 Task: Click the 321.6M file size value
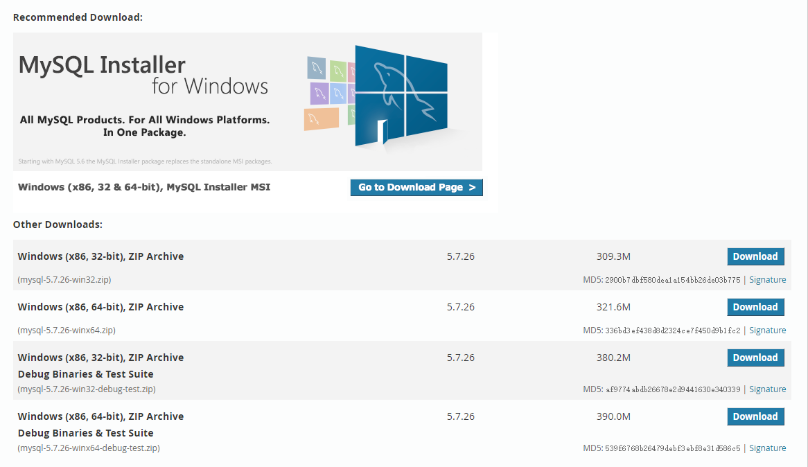613,307
